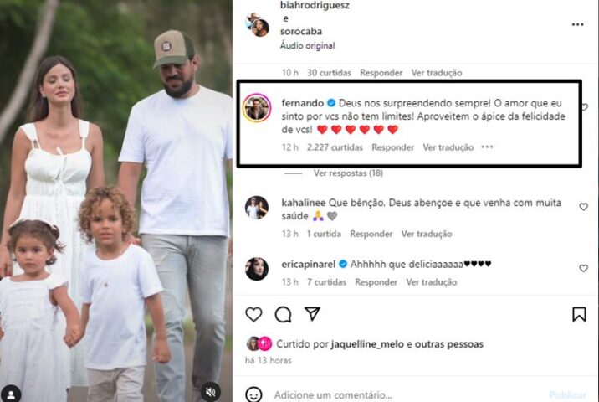Image resolution: width=599 pixels, height=402 pixels.
Task: Open ericapinarel's avatar
Action: 257,269
